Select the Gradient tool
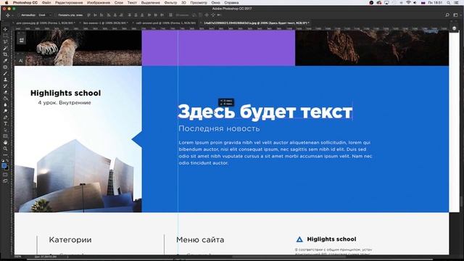 click(x=5, y=99)
